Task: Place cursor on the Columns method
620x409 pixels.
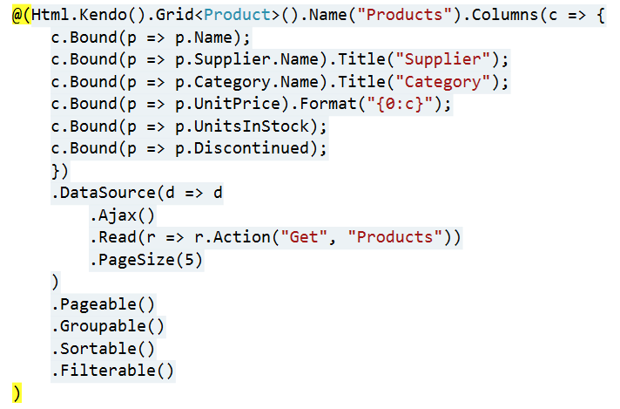Action: click(504, 15)
